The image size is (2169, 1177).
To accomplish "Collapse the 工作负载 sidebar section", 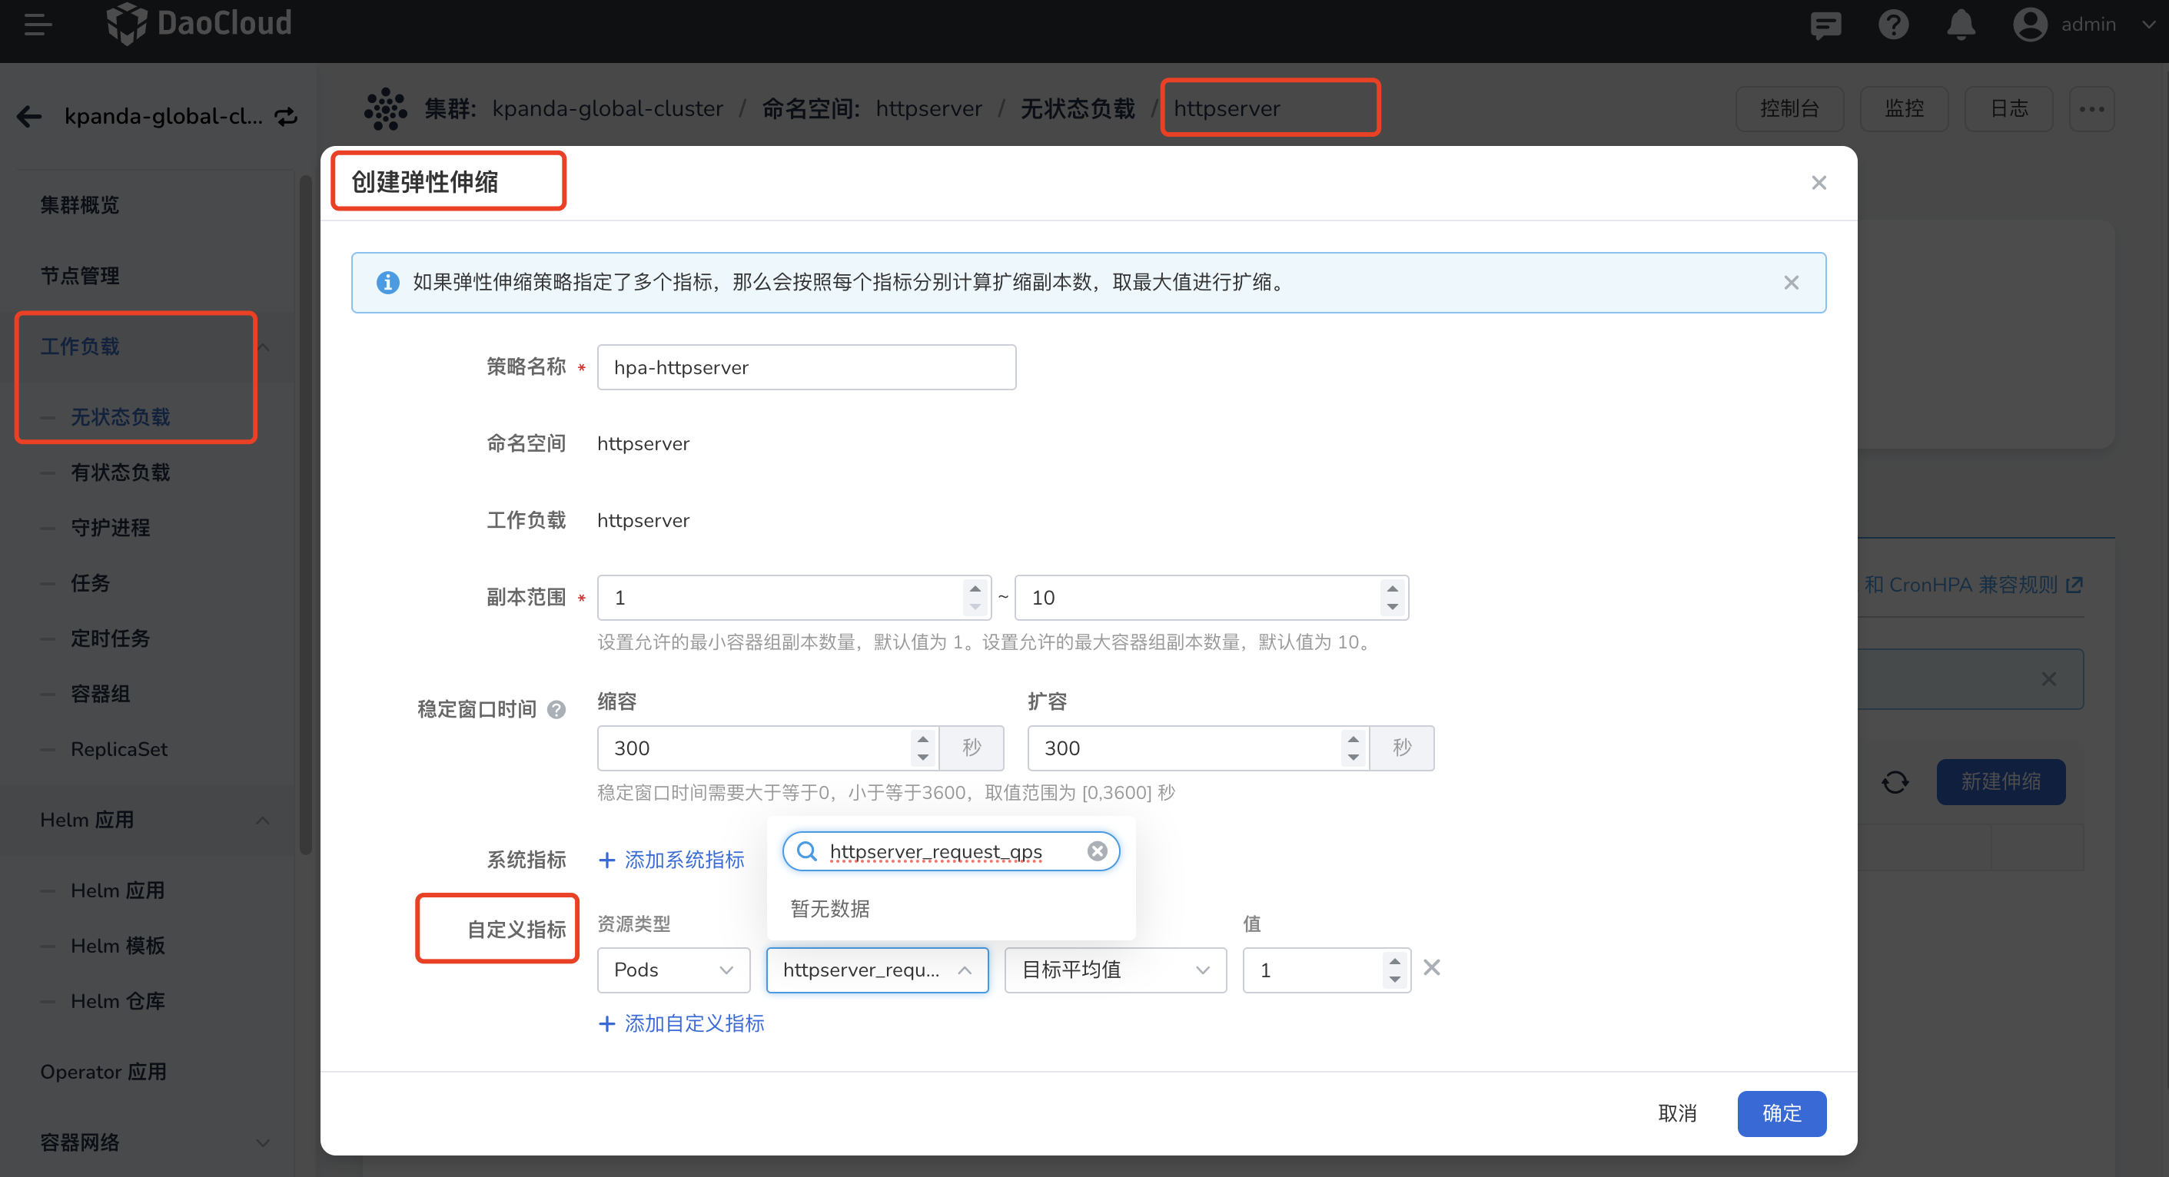I will (x=263, y=346).
